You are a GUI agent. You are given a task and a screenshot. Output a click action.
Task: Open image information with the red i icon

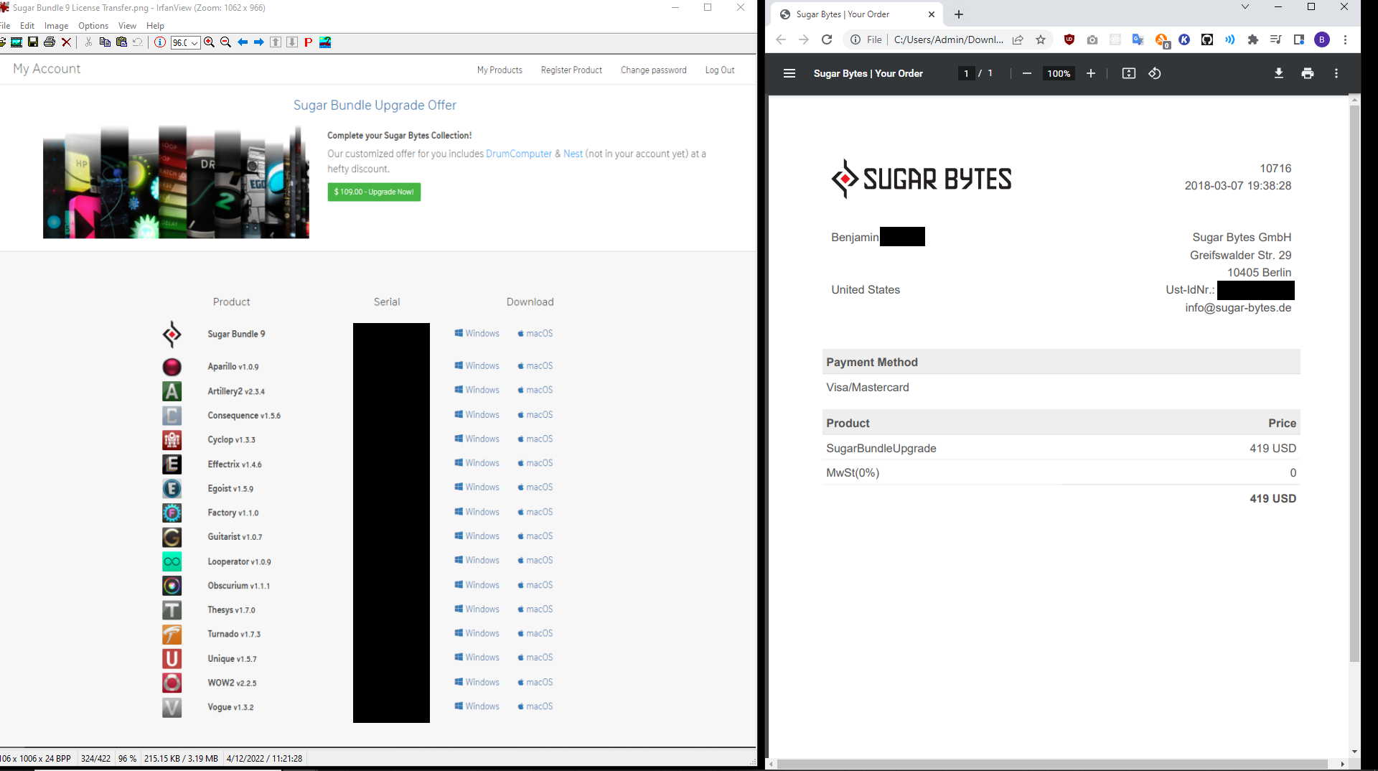tap(160, 42)
